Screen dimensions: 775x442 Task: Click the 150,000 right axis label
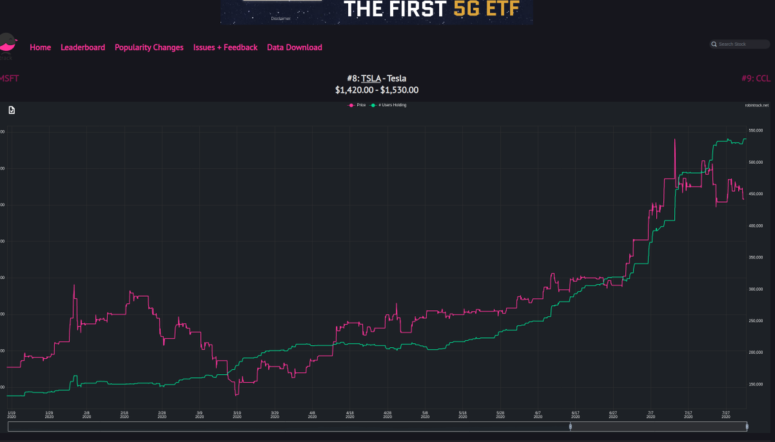click(754, 385)
